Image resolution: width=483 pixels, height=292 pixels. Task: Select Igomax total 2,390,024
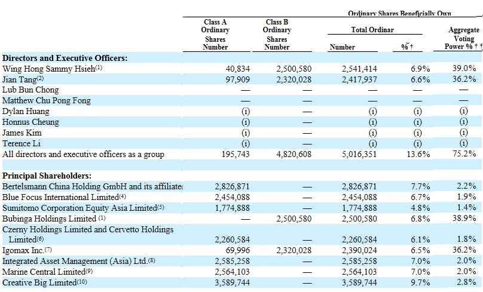pyautogui.click(x=359, y=251)
